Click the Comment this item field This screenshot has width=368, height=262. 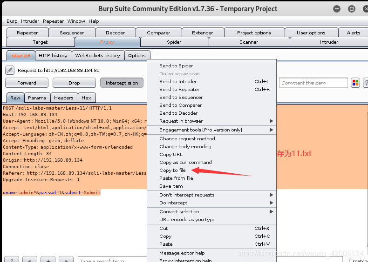click(313, 83)
